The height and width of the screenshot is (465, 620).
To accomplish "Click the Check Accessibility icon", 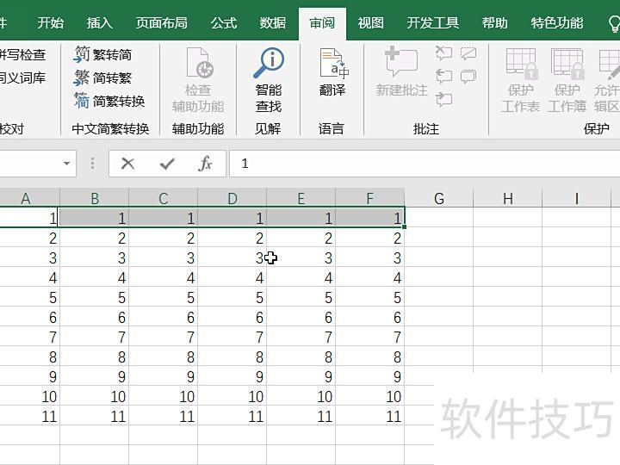I will [x=198, y=64].
